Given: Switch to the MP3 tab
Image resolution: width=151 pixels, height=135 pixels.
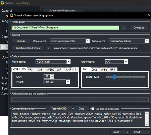Looking at the screenshot, I should [112, 70].
